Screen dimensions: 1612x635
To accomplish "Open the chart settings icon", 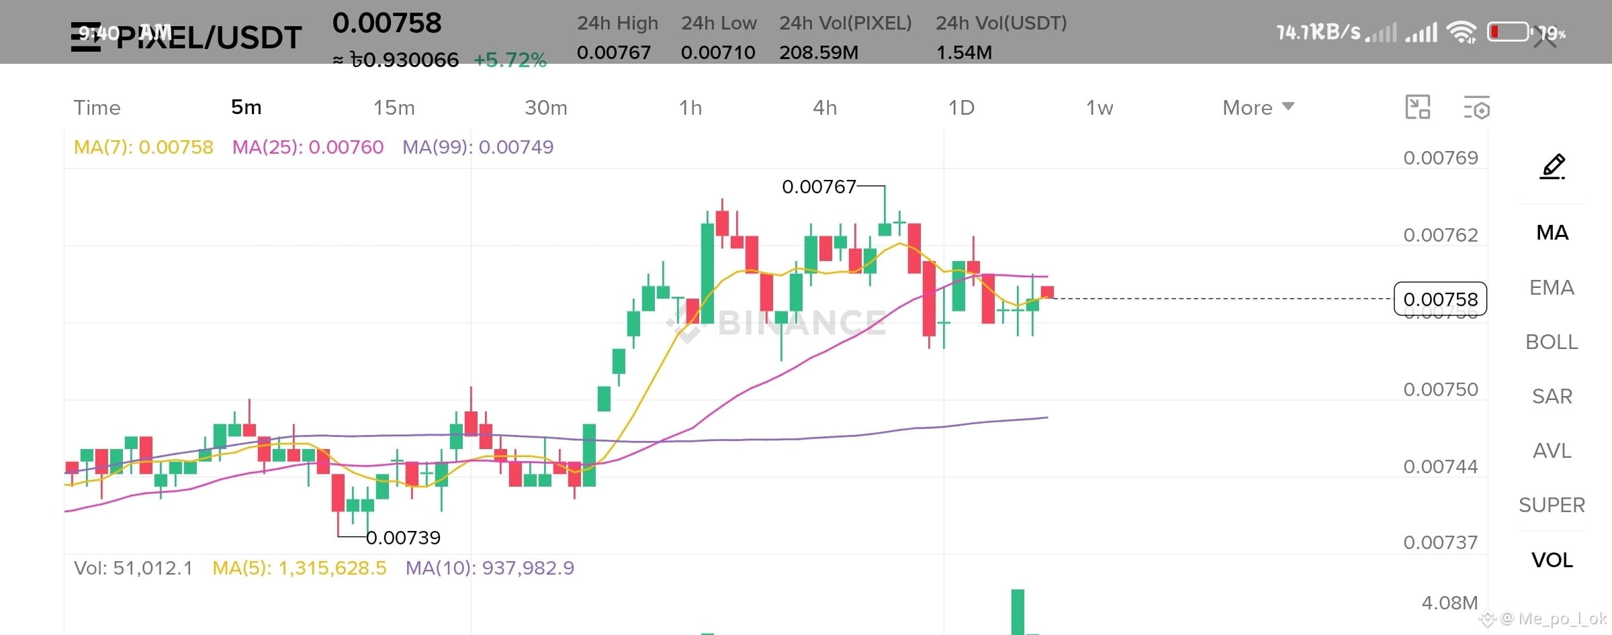I will [x=1476, y=108].
